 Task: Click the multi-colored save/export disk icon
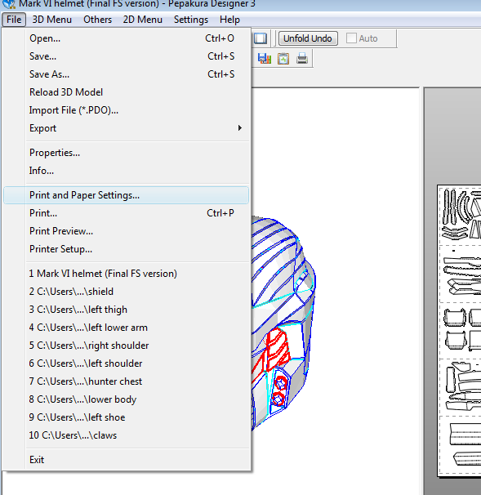pyautogui.click(x=265, y=58)
